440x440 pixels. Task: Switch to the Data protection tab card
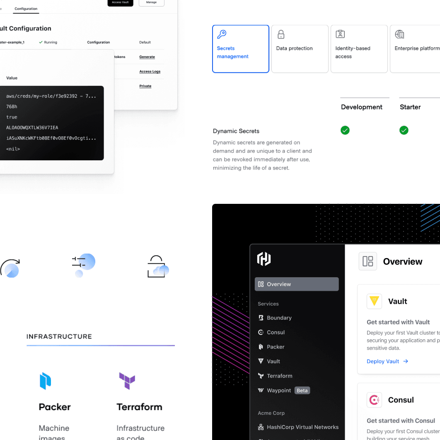(300, 49)
